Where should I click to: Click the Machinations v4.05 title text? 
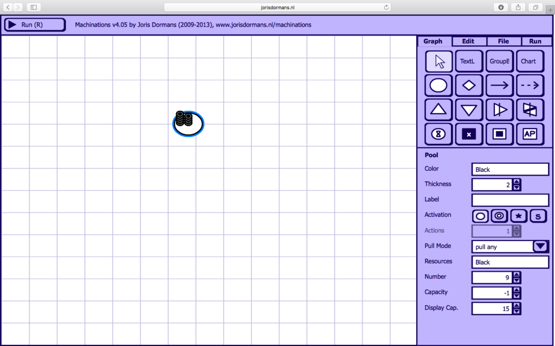pos(193,25)
